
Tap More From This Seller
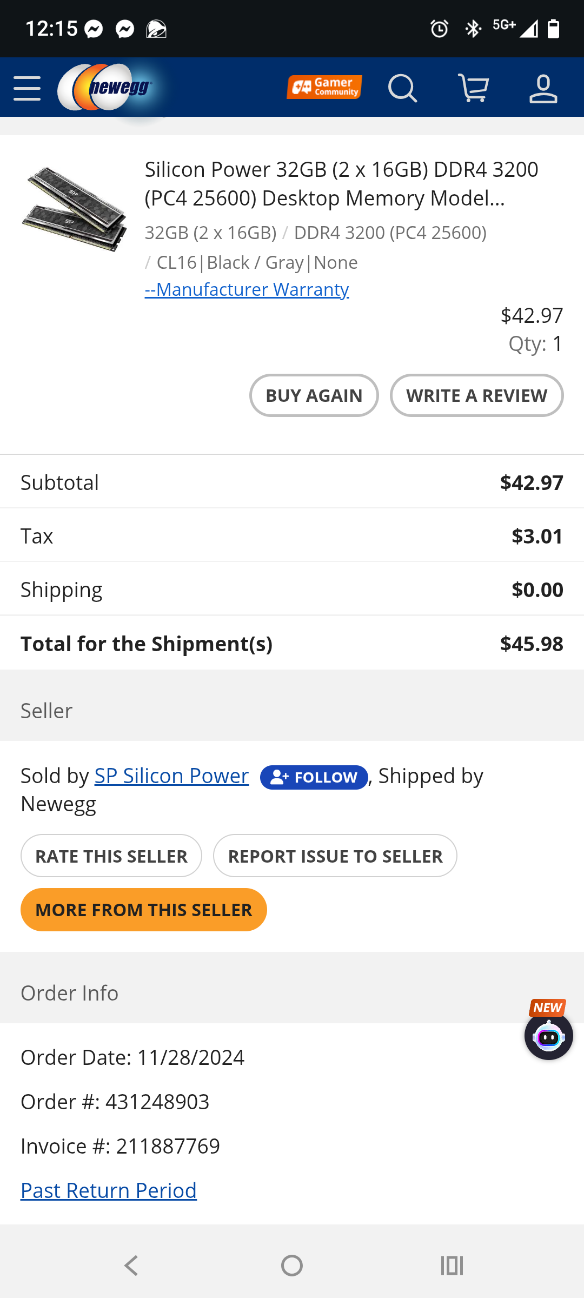click(144, 910)
